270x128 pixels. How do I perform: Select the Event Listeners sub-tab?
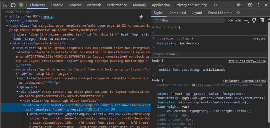pos(220,13)
